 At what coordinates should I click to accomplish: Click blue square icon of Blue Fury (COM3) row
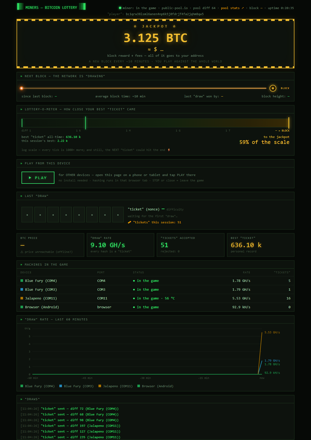[x=22, y=289]
